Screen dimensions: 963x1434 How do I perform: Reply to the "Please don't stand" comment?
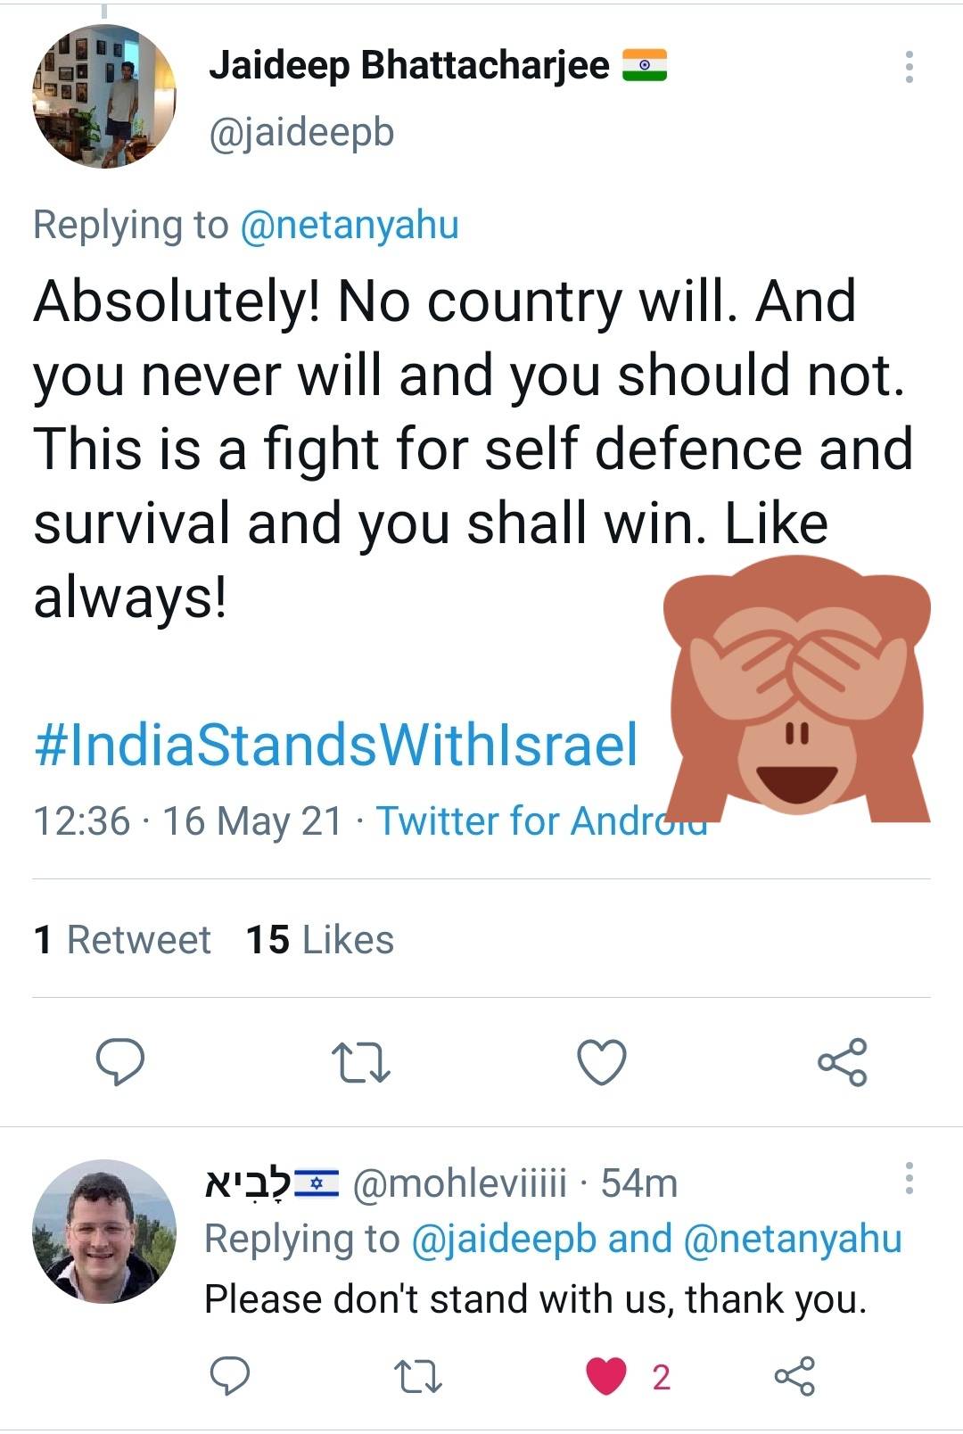(229, 1376)
